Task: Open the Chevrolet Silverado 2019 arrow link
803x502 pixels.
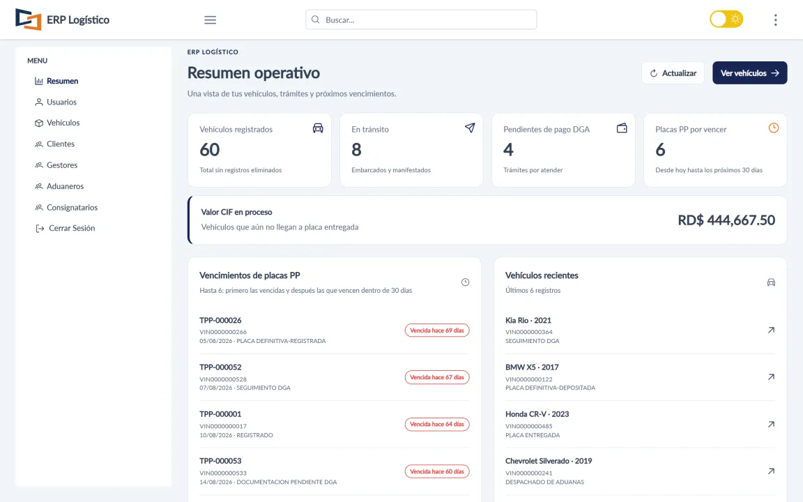Action: click(x=771, y=471)
